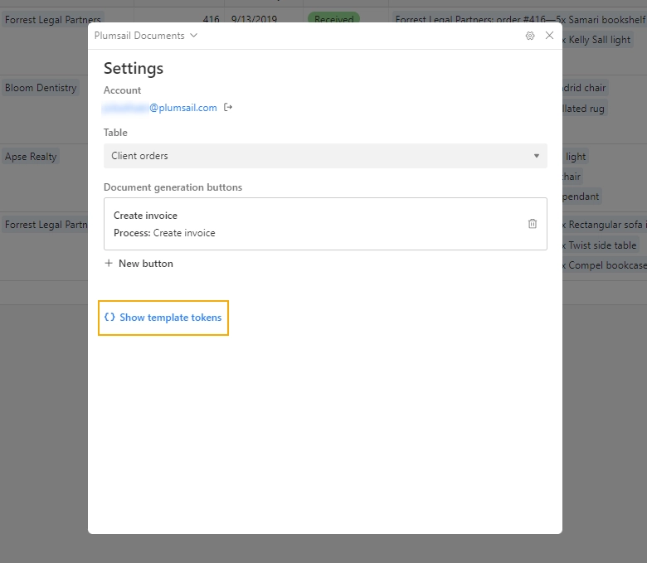Click the log out icon beside the account email
647x563 pixels.
click(x=228, y=107)
